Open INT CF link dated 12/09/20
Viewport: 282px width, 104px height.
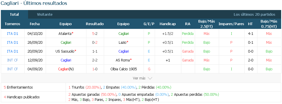[13, 60]
